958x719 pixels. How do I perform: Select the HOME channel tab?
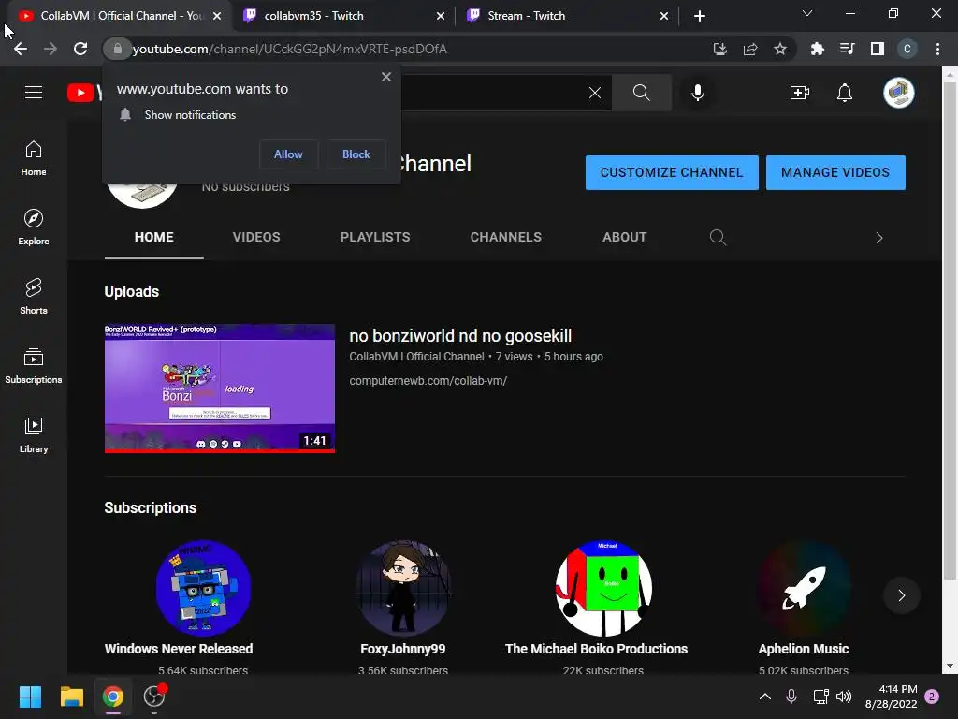click(x=154, y=237)
